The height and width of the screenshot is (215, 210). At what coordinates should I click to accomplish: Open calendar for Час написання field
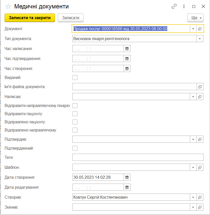coord(127,49)
